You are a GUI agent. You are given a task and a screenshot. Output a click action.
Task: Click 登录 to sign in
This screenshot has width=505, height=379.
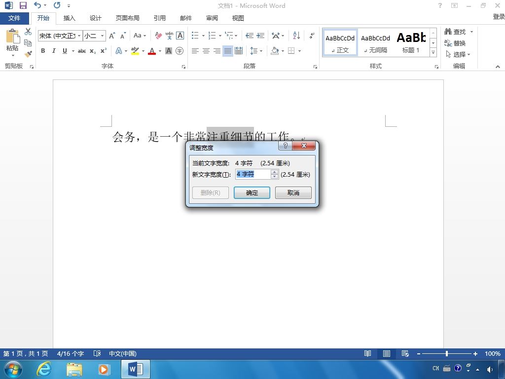(x=499, y=16)
